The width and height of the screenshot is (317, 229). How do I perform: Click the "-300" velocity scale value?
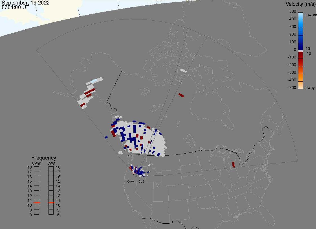[292, 72]
